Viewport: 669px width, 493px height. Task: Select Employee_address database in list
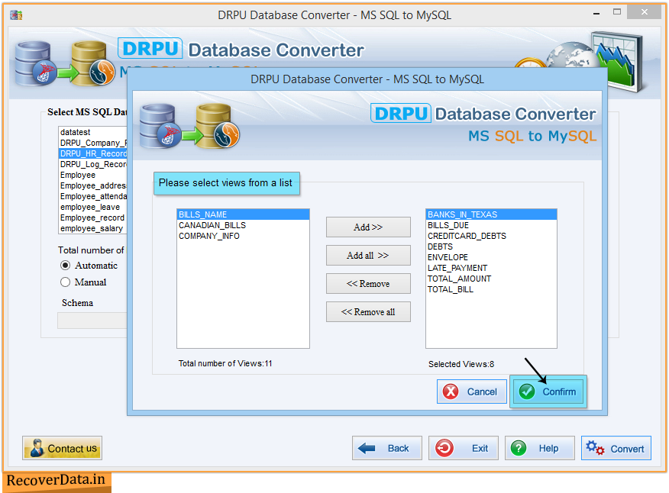[92, 185]
